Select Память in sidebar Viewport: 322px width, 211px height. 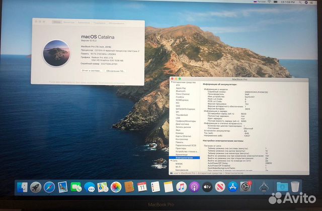[x=180, y=142]
